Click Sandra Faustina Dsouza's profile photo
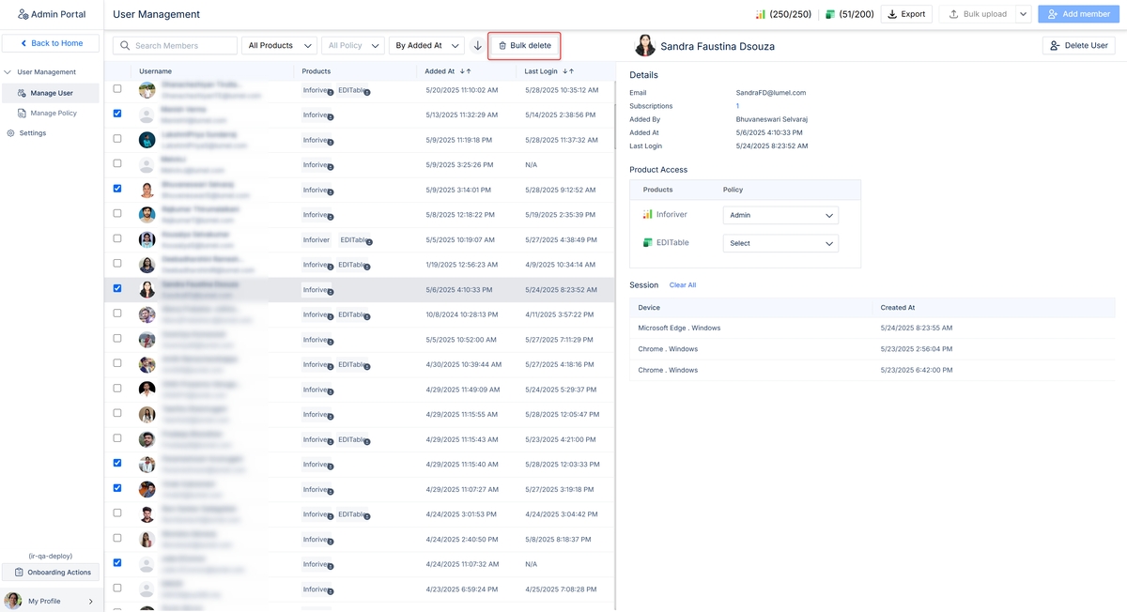 tap(645, 46)
